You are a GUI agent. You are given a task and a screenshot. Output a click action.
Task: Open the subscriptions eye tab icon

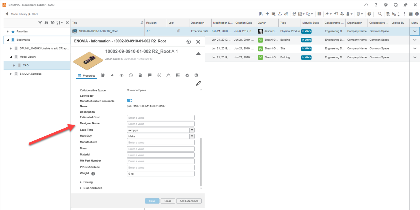point(121,75)
